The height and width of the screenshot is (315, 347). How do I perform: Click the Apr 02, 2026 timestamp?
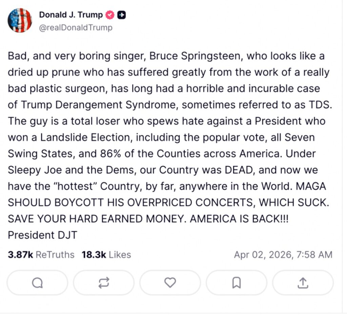283,255
